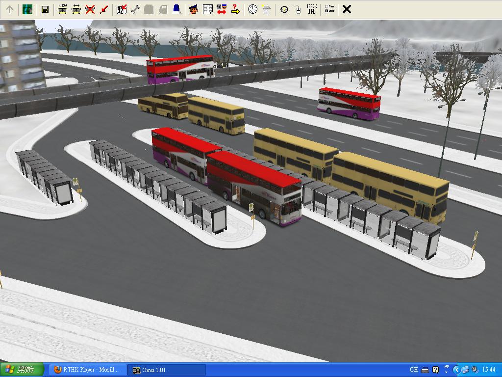Select the steering wheel control icon

pyautogui.click(x=284, y=9)
